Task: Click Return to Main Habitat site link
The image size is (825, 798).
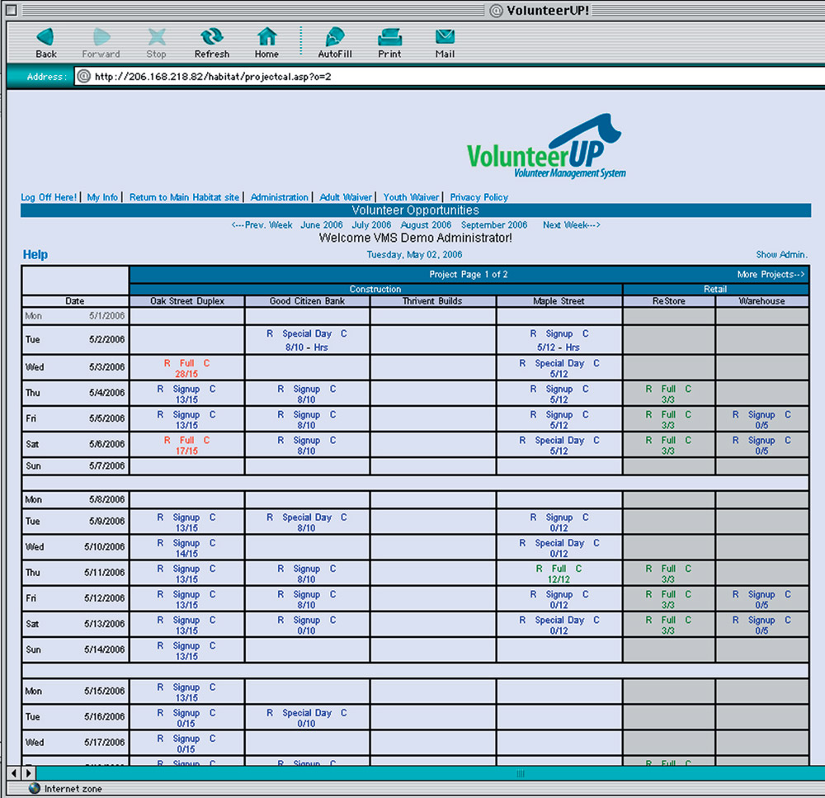Action: point(184,197)
